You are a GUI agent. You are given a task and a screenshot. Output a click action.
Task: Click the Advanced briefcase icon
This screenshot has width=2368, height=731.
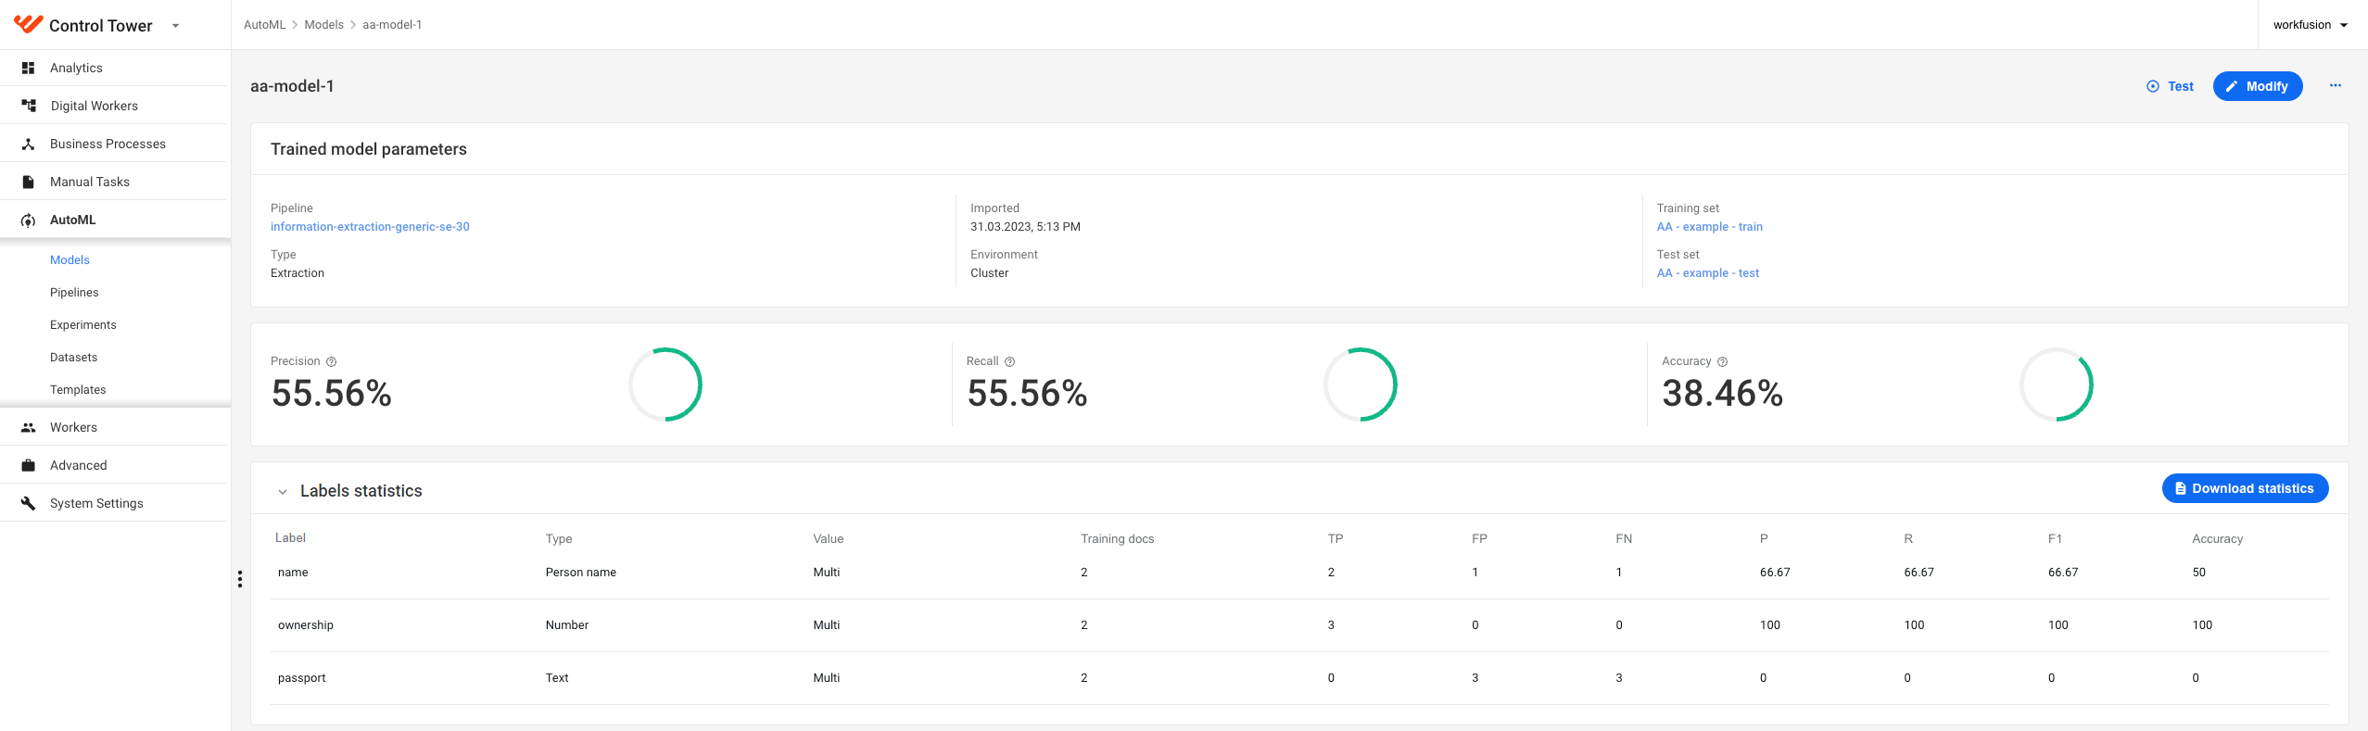[x=28, y=465]
